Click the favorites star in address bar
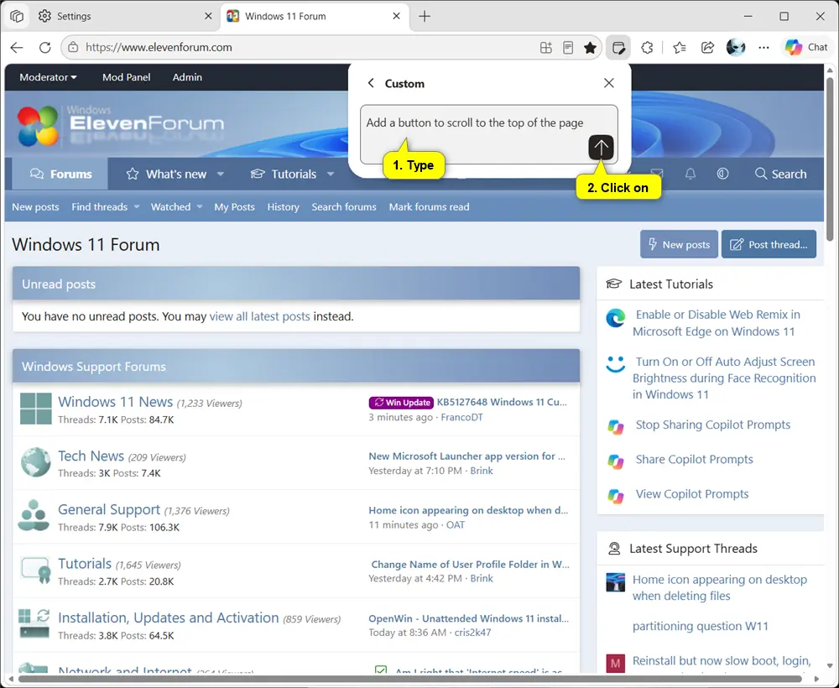Image resolution: width=839 pixels, height=688 pixels. click(x=590, y=48)
